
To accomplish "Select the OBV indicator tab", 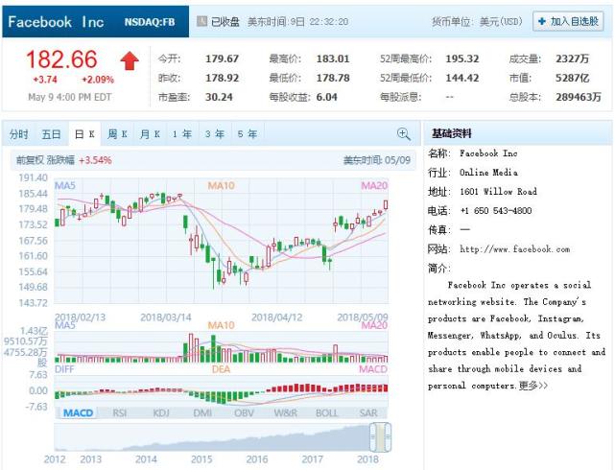I will coord(244,412).
